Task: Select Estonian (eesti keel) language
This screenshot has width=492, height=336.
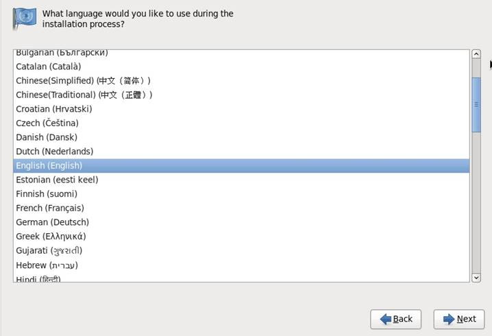Action: coord(57,180)
